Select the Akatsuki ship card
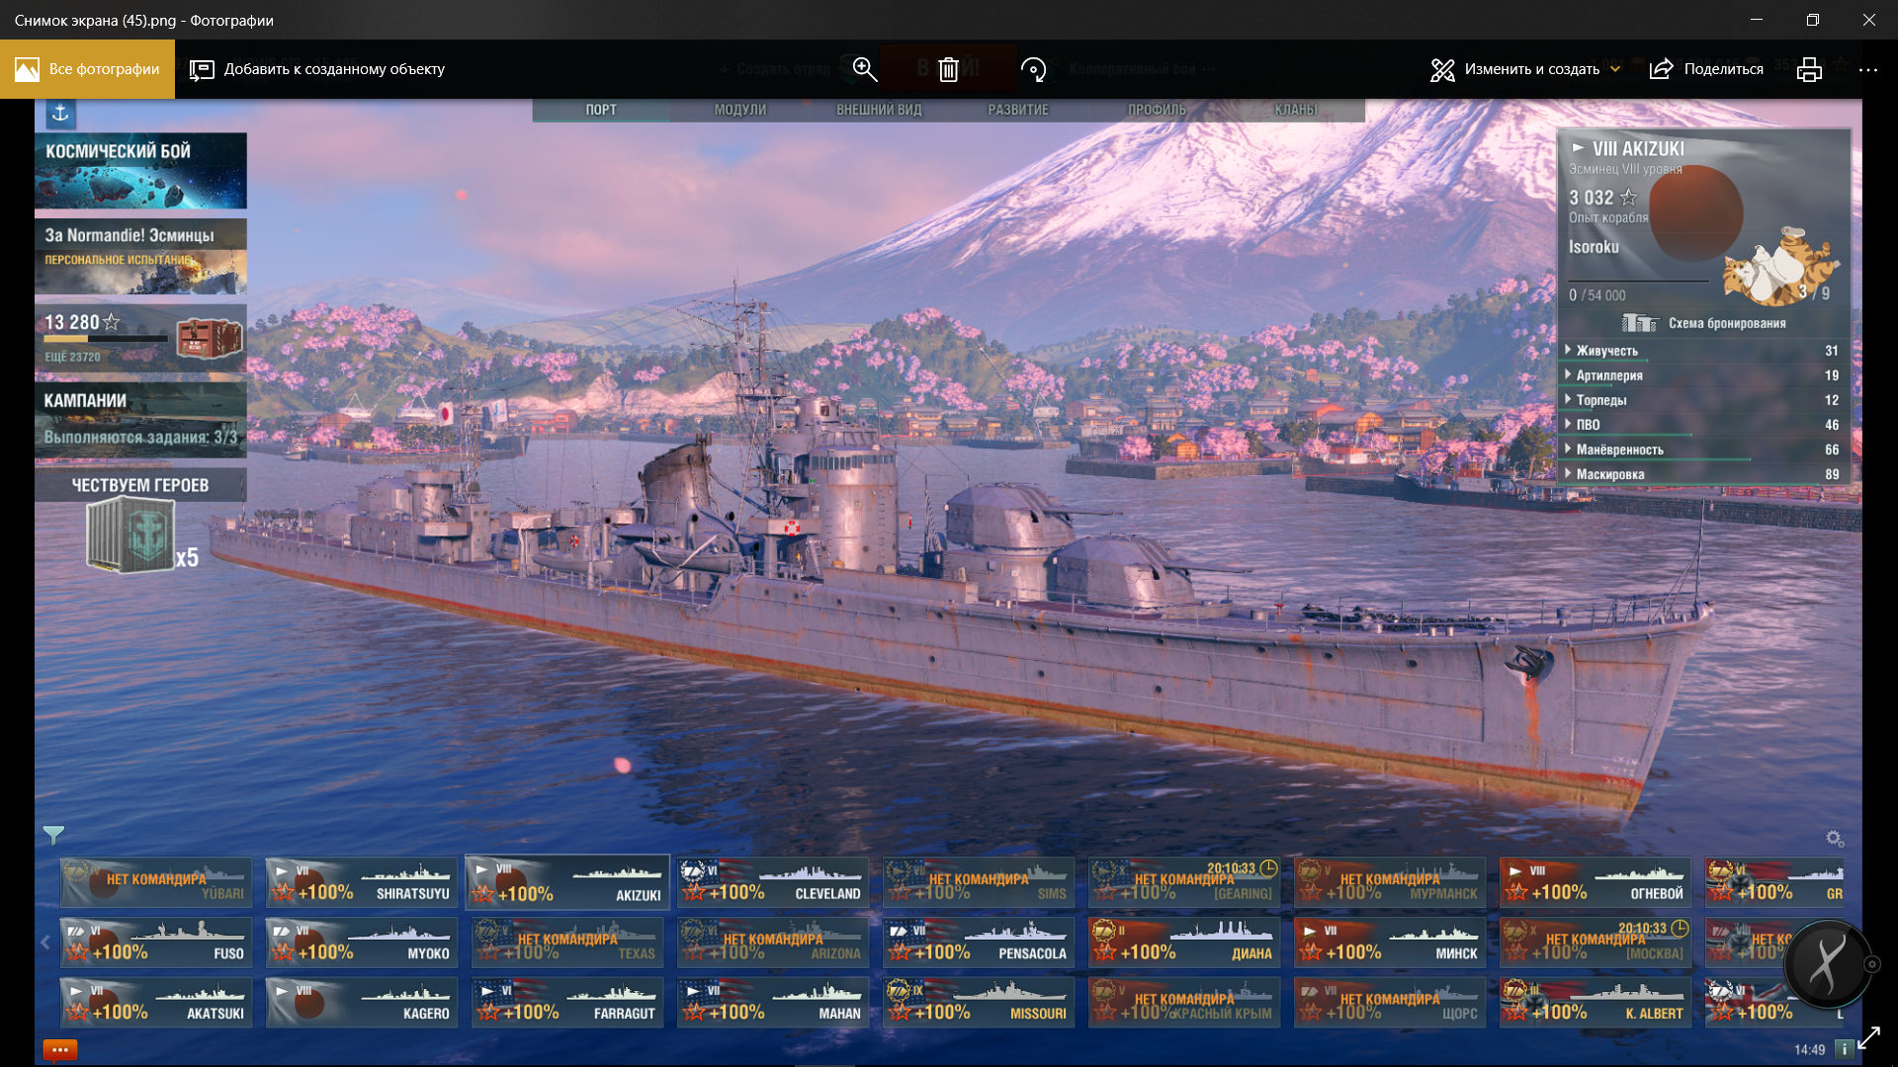Viewport: 1898px width, 1067px height. coord(156,1003)
